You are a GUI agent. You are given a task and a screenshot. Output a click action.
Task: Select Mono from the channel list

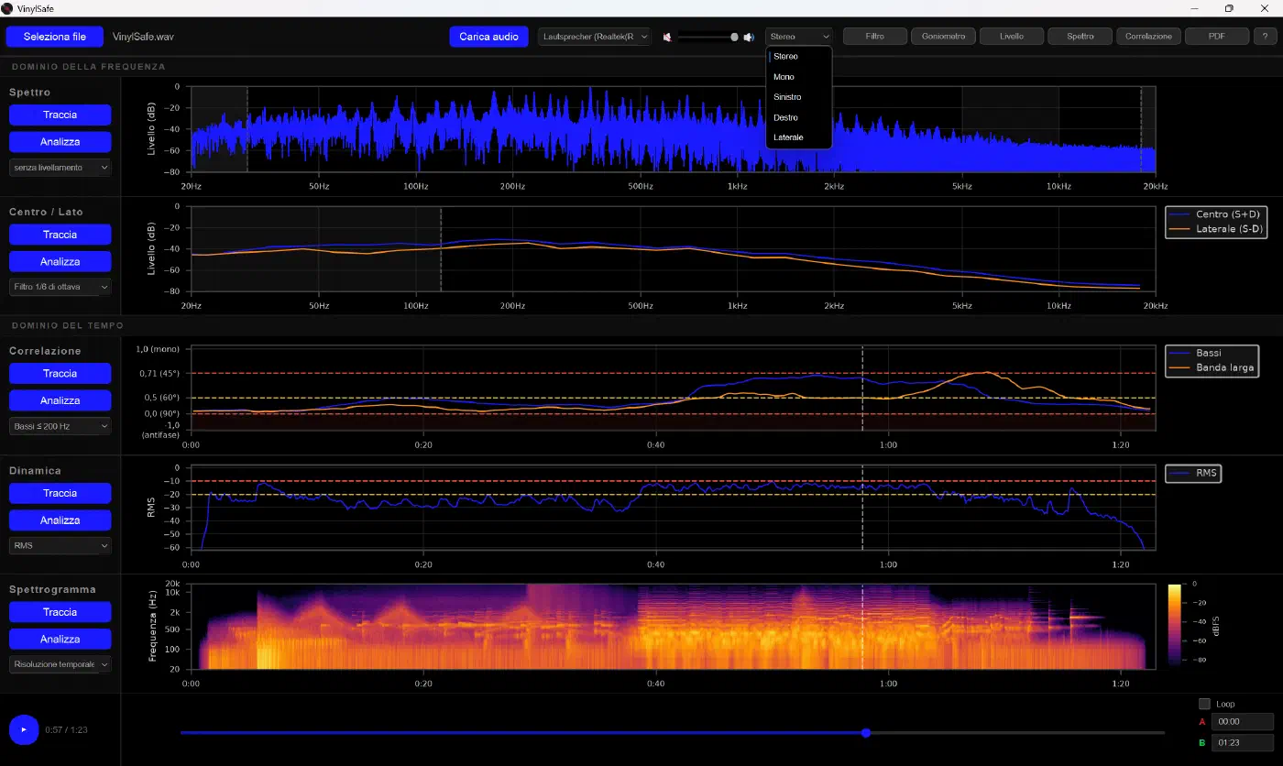pyautogui.click(x=799, y=77)
